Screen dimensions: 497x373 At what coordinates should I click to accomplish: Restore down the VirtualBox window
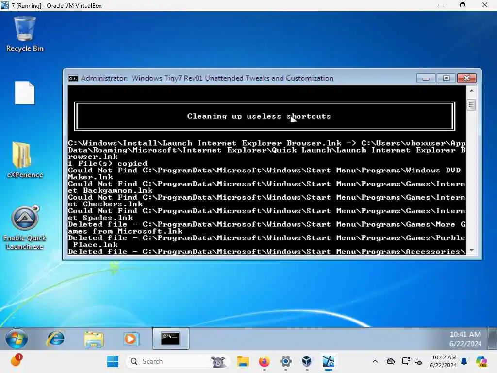(463, 5)
